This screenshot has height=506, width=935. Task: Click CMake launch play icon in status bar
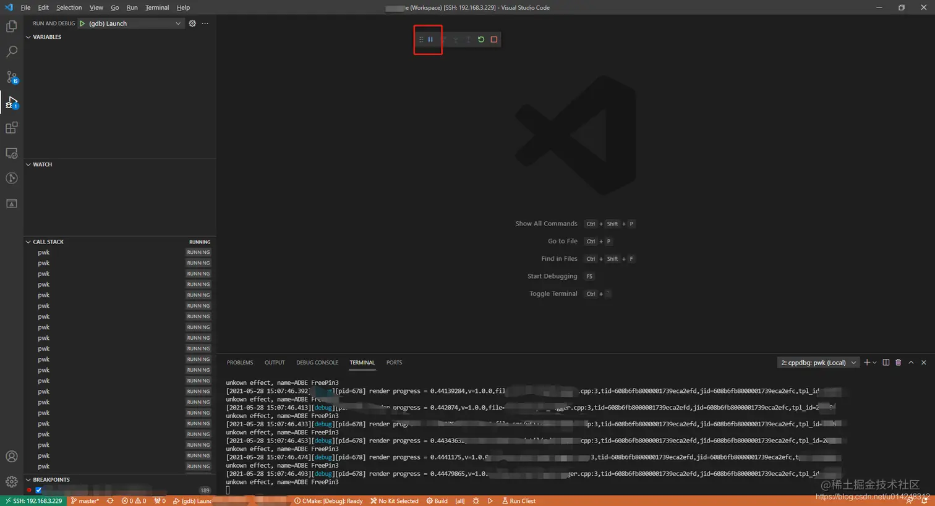coord(490,501)
